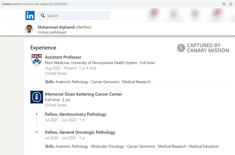Select 'Fellow, General Oncologic Pathology' role

80,132
